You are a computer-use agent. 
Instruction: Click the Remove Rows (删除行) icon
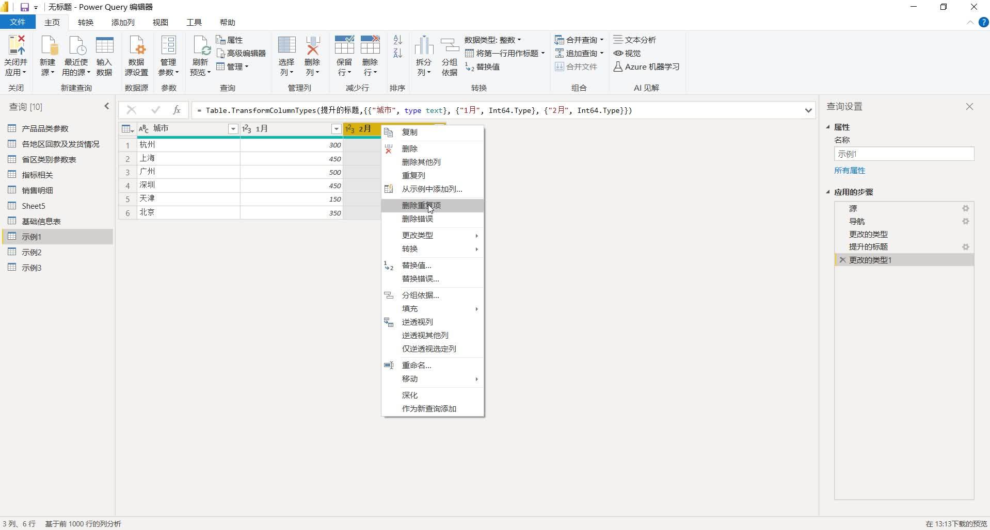click(x=370, y=45)
